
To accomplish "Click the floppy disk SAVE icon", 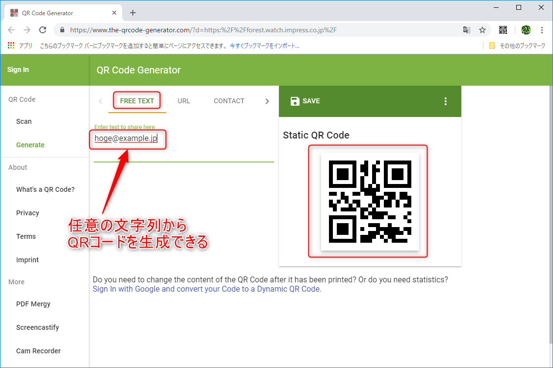I will pyautogui.click(x=295, y=101).
